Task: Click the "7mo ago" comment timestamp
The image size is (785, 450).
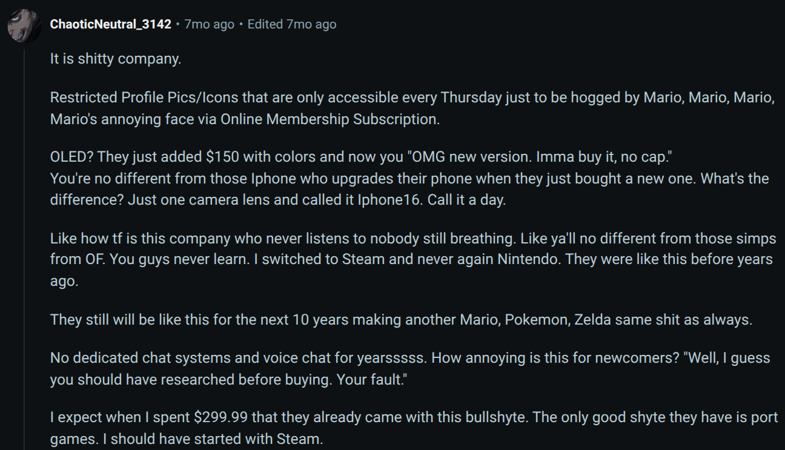Action: click(209, 24)
